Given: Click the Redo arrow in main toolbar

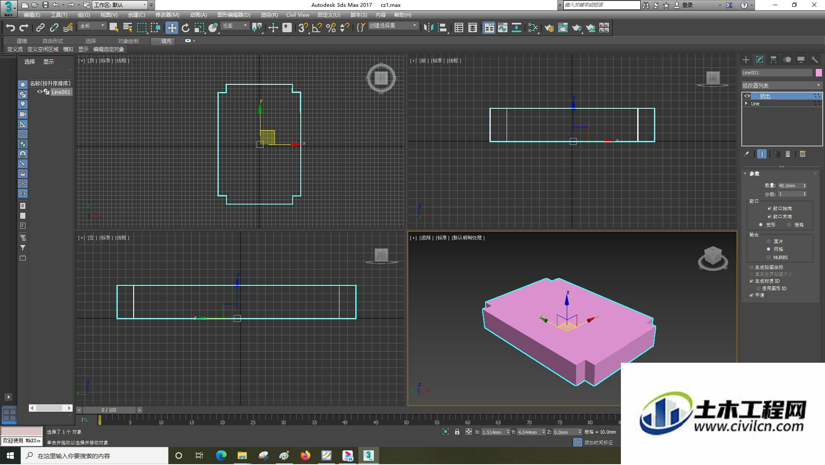Looking at the screenshot, I should [24, 28].
